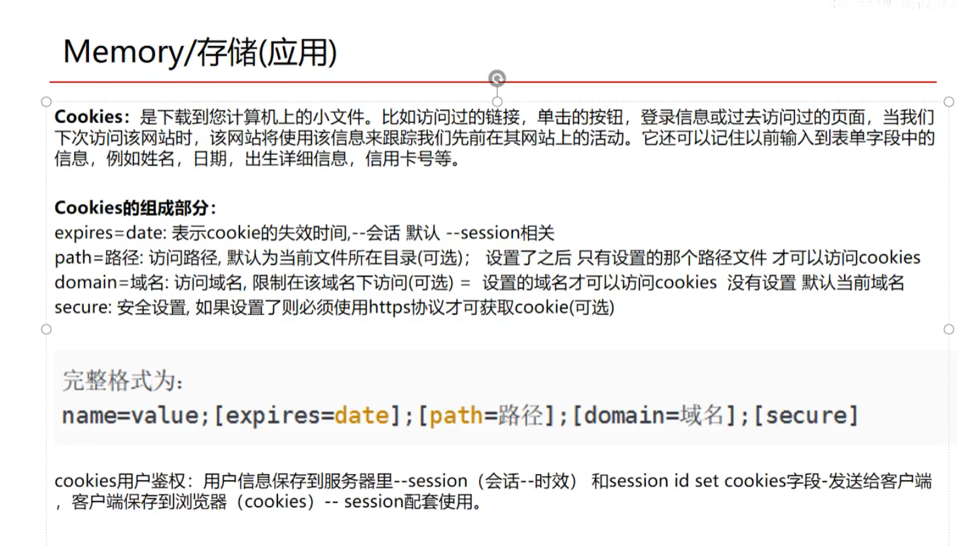958x546 pixels.
Task: Click the top-right resize handle of the text box
Action: pyautogui.click(x=949, y=102)
